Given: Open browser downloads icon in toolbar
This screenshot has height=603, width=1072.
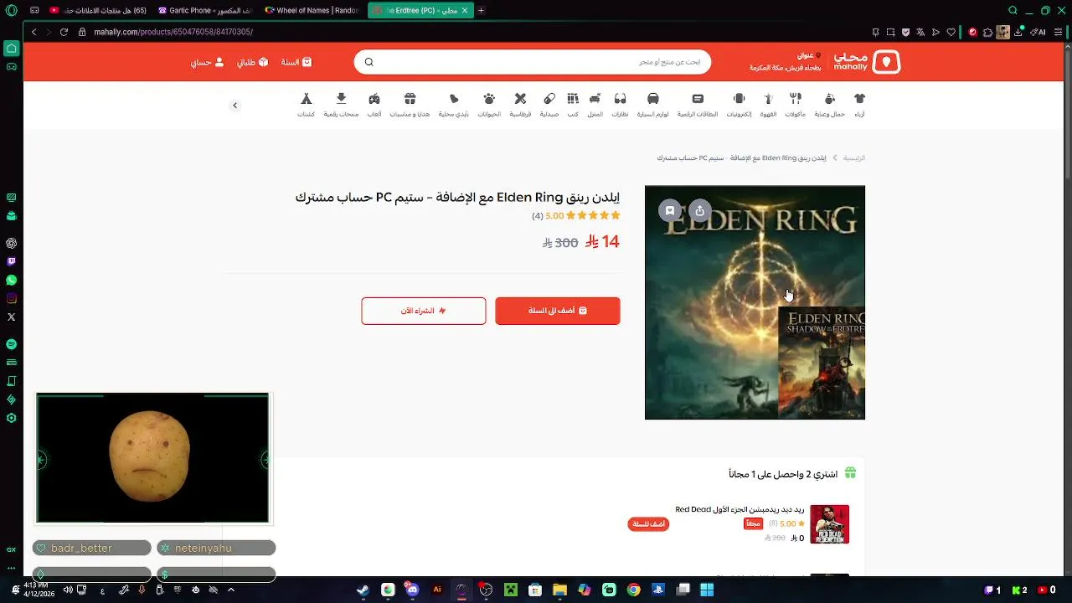Looking at the screenshot, I should 1018,32.
